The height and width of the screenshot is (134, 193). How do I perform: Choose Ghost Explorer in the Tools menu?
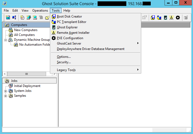(96, 27)
